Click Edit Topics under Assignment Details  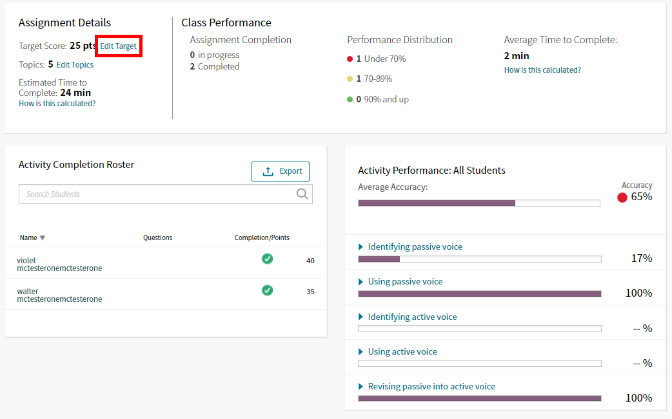coord(75,64)
